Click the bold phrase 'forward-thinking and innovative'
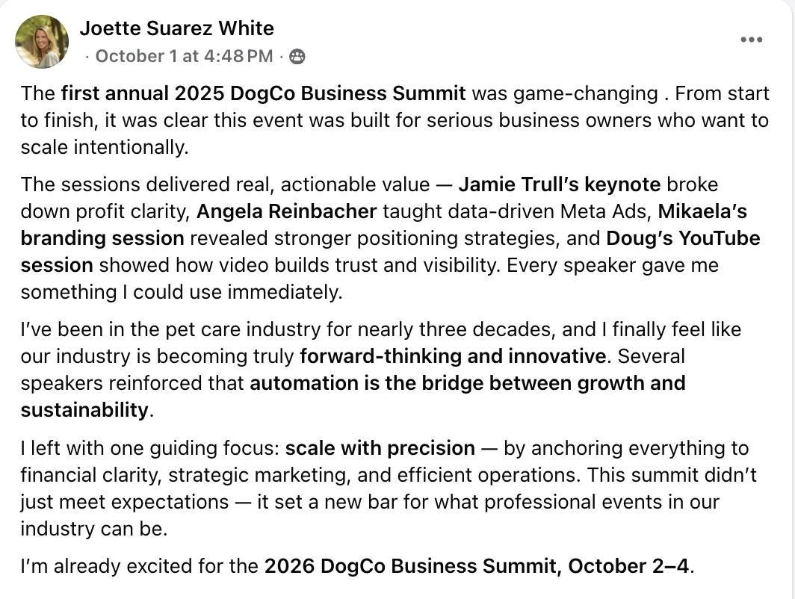The image size is (795, 599). coord(453,356)
